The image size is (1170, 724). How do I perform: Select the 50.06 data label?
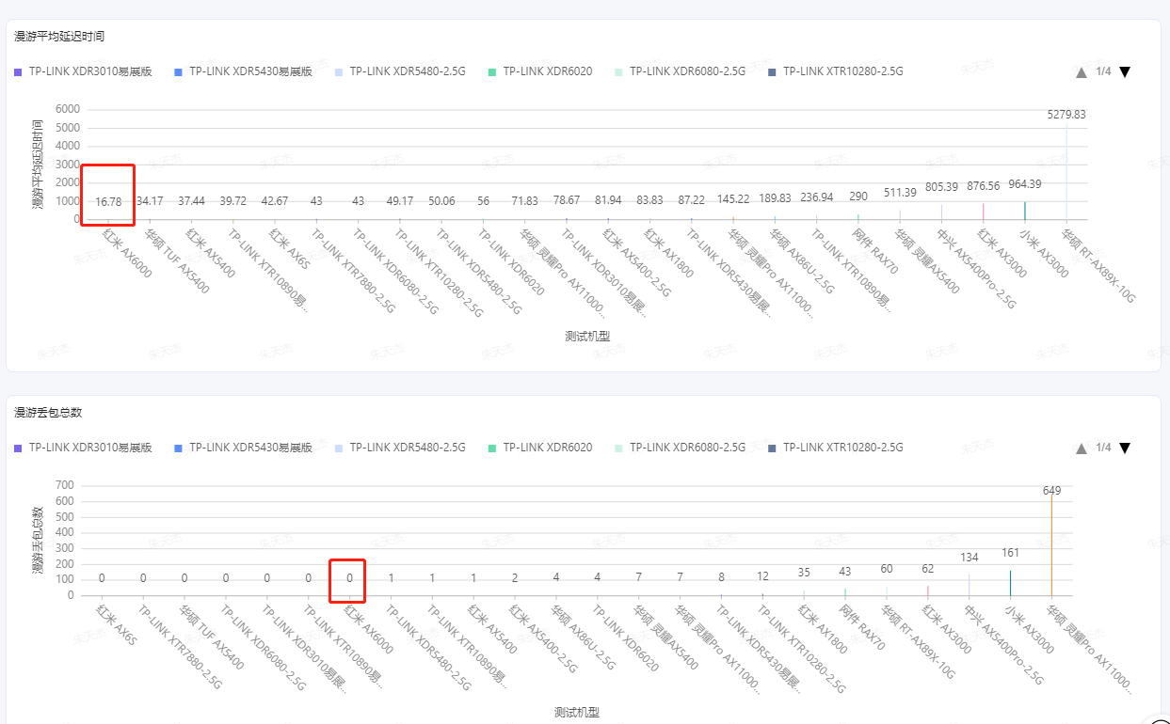(441, 201)
